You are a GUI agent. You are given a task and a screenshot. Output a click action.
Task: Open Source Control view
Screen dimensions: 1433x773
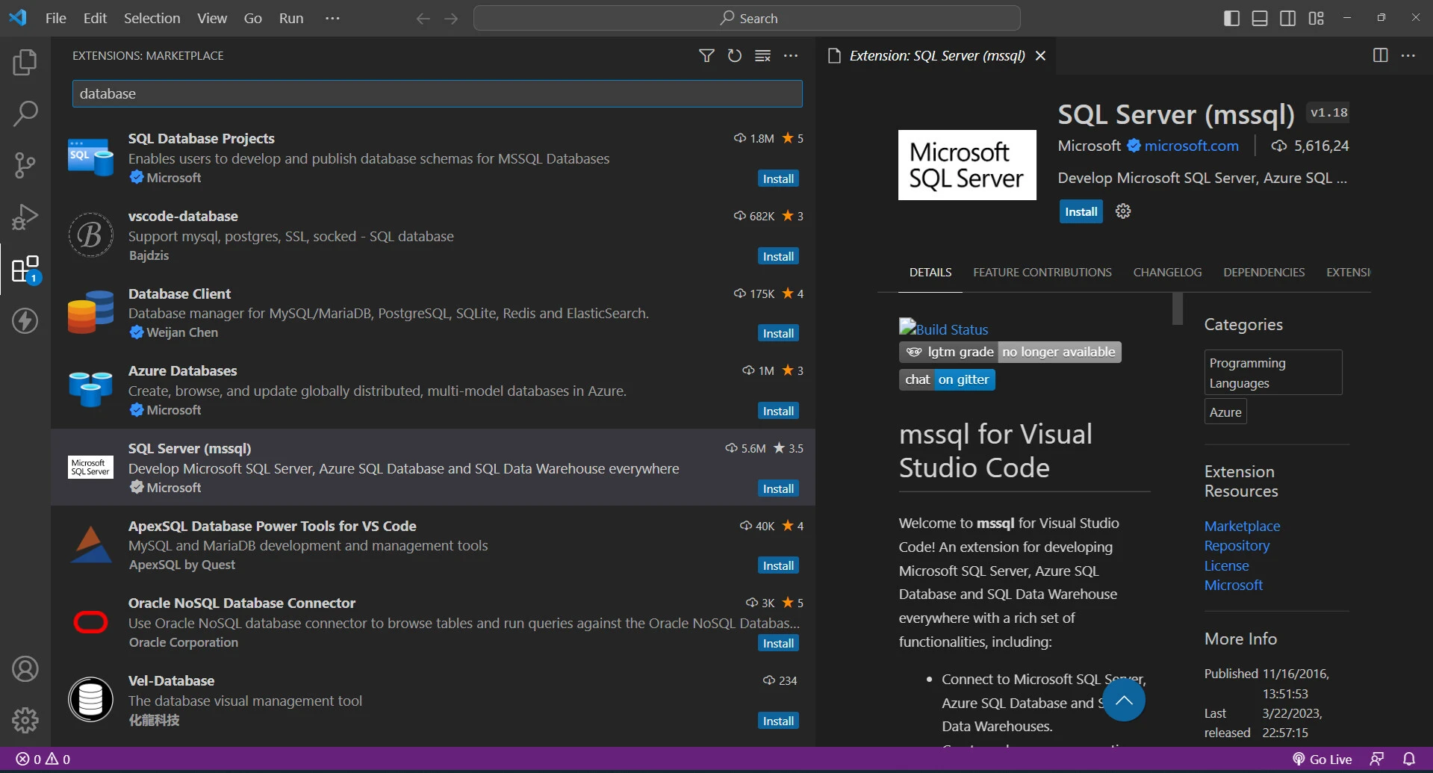(x=25, y=165)
